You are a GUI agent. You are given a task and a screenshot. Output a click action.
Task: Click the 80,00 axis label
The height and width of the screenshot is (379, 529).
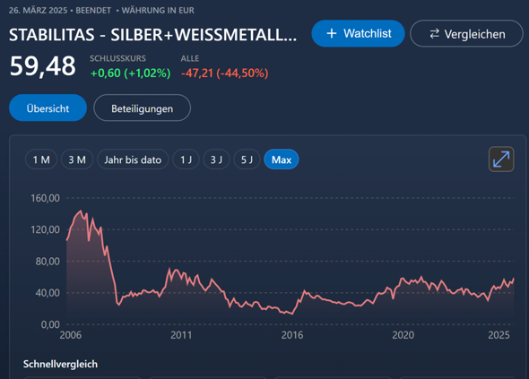(48, 262)
